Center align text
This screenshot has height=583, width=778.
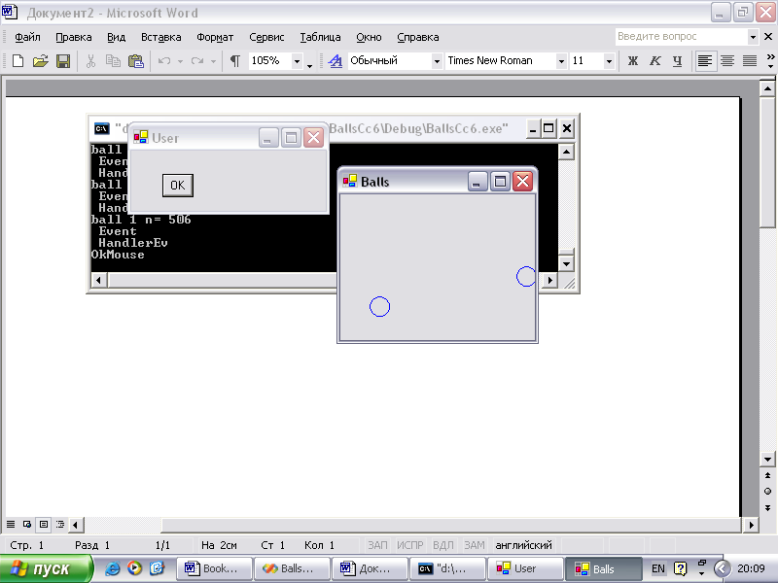coord(727,61)
